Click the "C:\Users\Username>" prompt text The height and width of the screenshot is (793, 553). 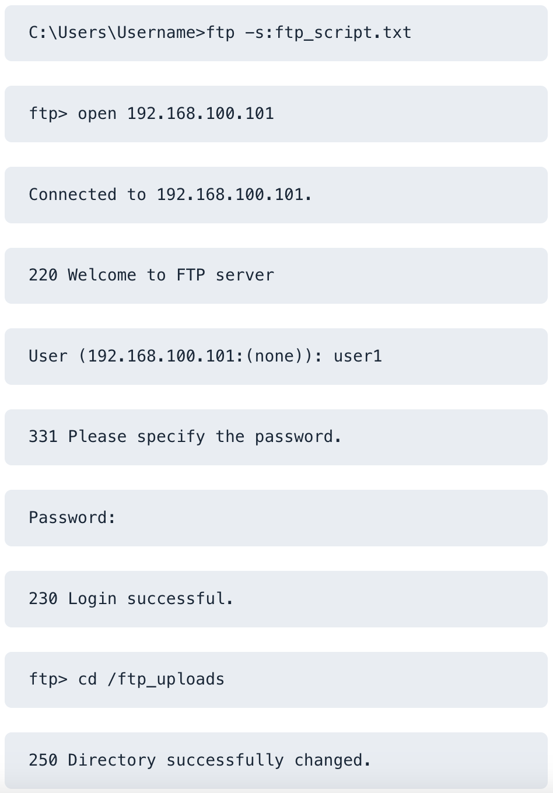[117, 33]
